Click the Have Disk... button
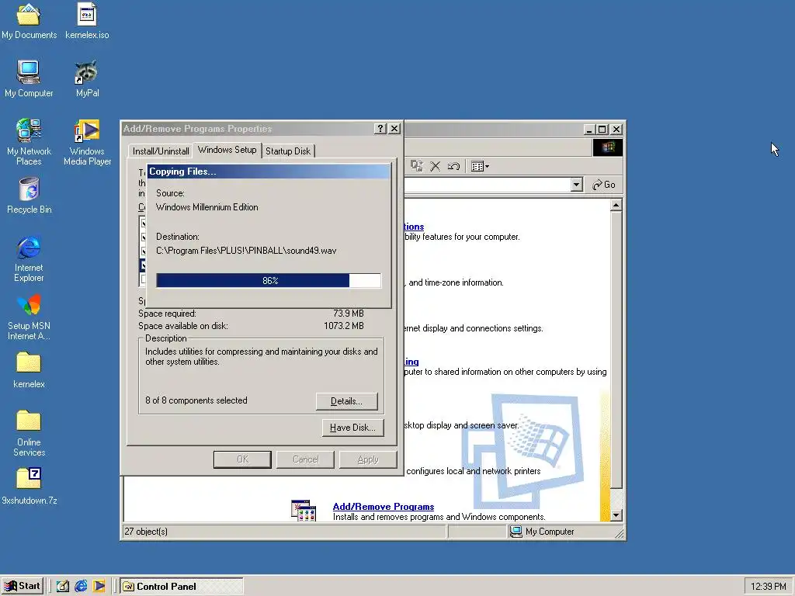Image resolution: width=795 pixels, height=596 pixels. (352, 428)
